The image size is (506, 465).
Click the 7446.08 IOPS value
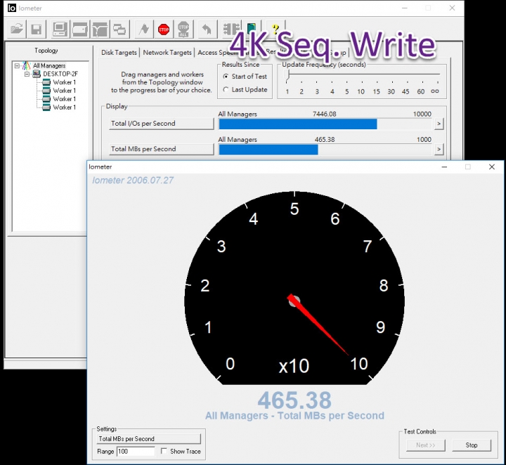click(x=324, y=114)
